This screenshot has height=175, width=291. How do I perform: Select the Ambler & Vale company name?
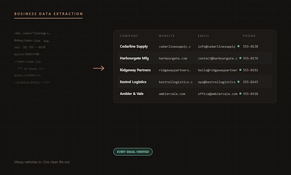[x=131, y=94]
